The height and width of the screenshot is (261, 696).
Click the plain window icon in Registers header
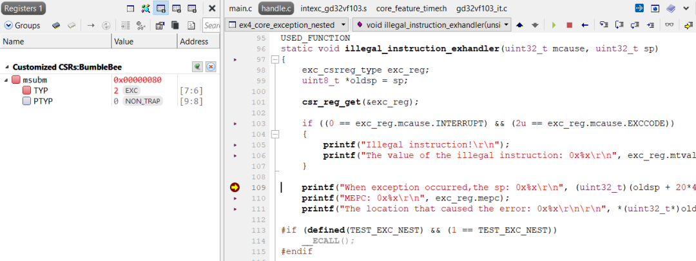point(130,8)
